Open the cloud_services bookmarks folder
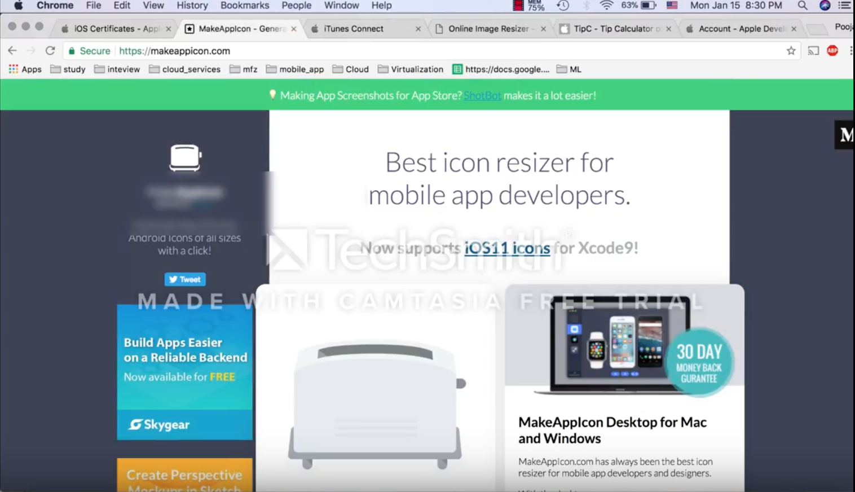 [x=184, y=69]
